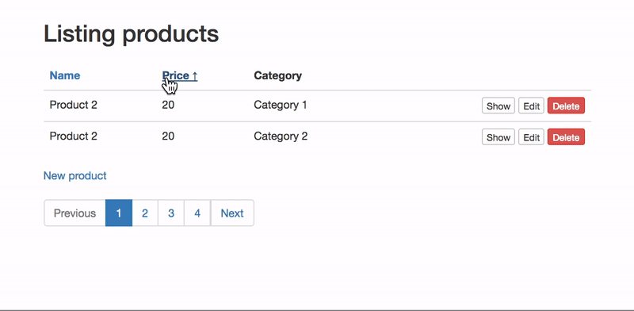Select page 1 in pagination
The width and height of the screenshot is (634, 311).
119,213
